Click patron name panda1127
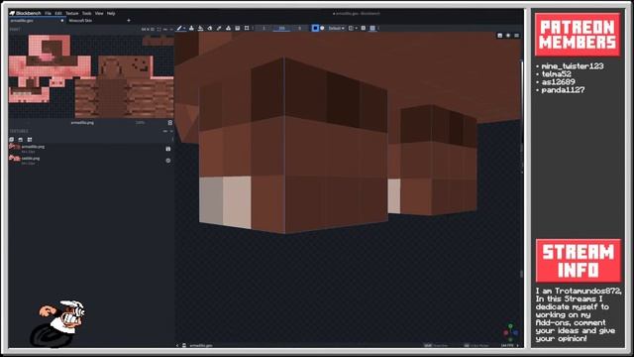This screenshot has height=357, width=634. click(563, 90)
